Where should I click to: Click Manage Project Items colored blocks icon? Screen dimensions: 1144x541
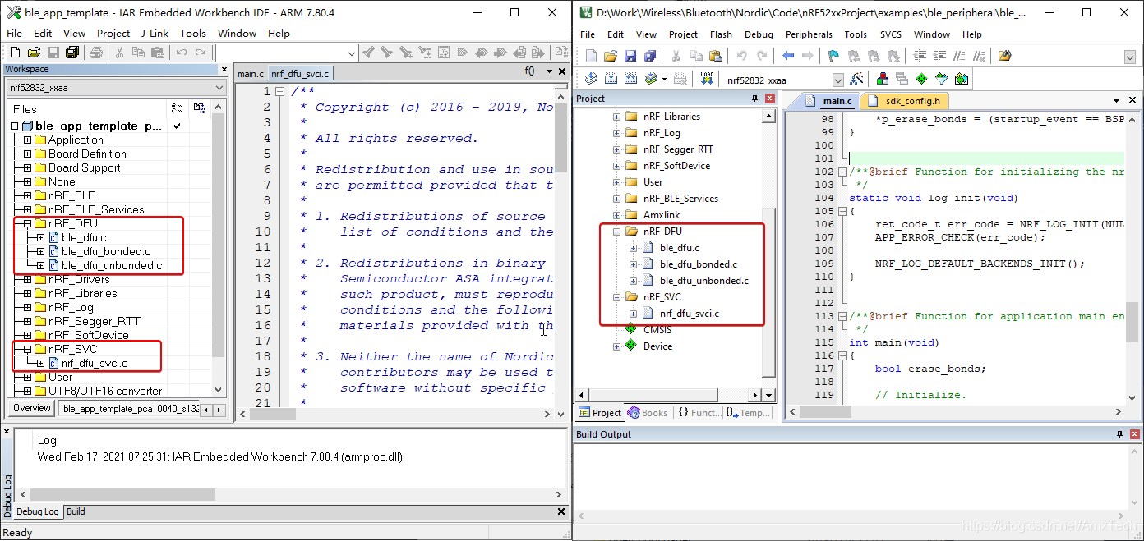[882, 79]
